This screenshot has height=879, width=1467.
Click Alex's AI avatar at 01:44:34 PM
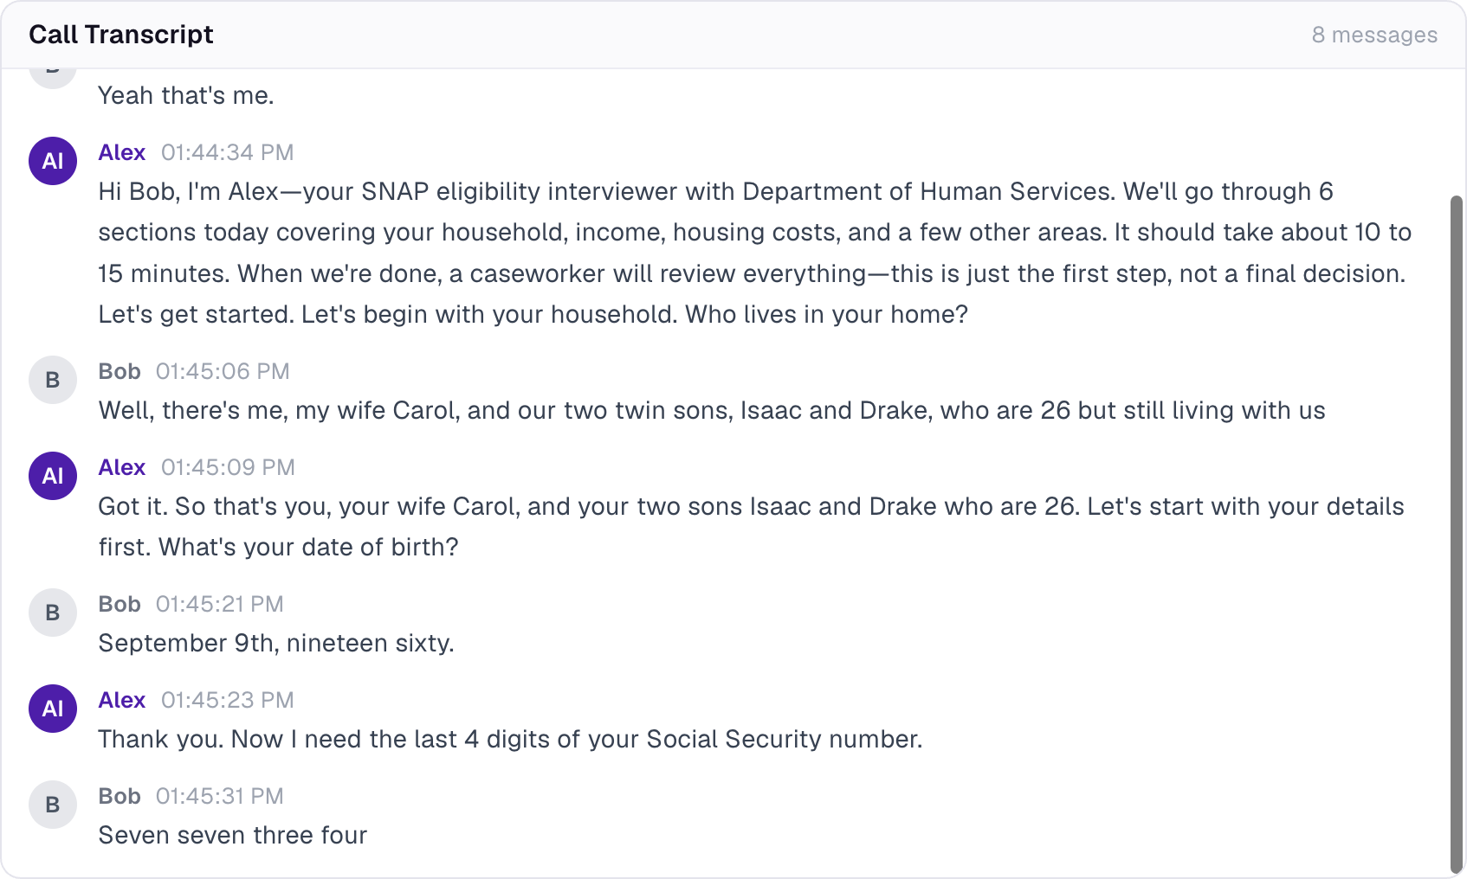tap(53, 161)
